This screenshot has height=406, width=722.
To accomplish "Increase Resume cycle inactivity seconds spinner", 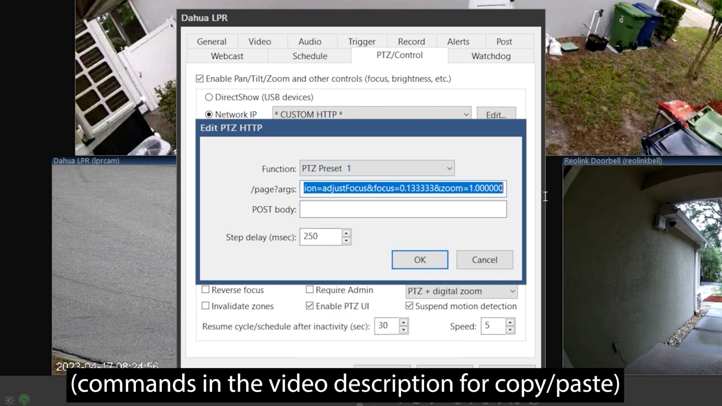I will point(403,322).
